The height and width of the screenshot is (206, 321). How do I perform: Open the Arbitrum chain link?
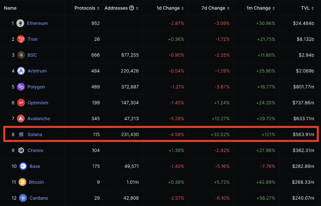coord(37,71)
